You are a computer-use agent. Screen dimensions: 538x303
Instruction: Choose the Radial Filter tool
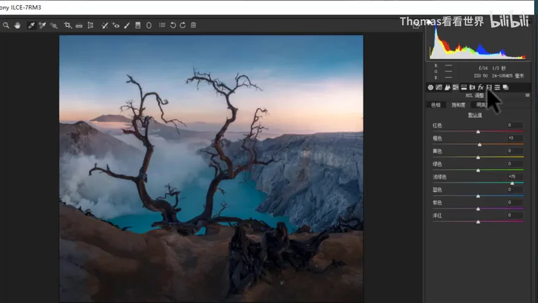coord(149,25)
